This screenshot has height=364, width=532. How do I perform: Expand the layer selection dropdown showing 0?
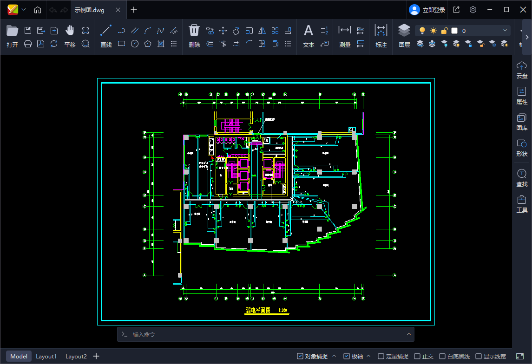505,31
